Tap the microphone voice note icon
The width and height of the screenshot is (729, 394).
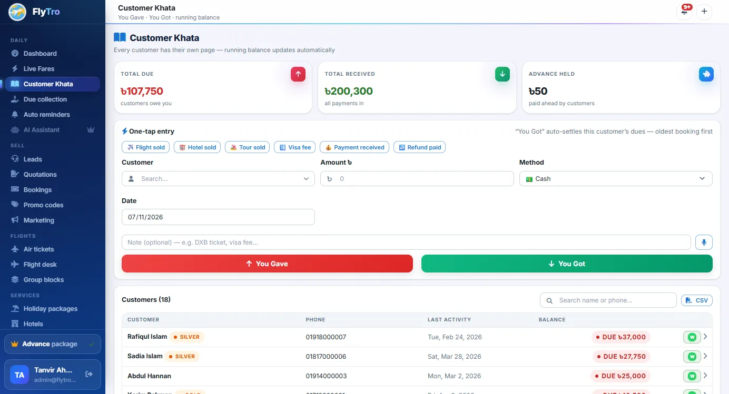coord(704,242)
